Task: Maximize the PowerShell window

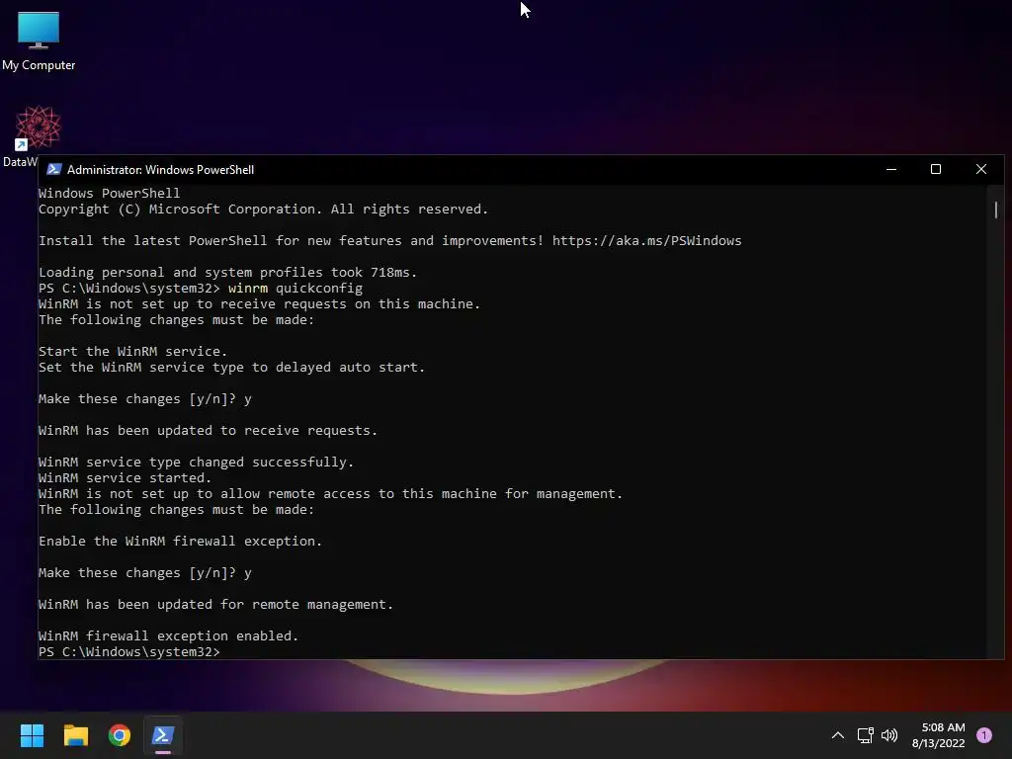Action: (x=936, y=169)
